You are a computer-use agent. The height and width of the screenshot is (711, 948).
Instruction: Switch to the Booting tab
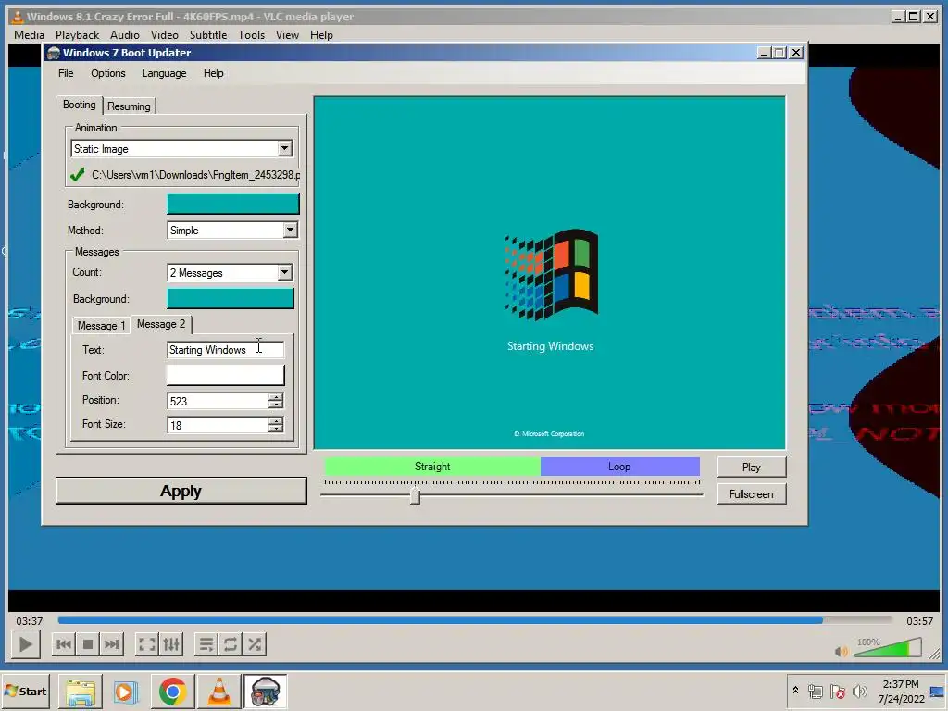tap(80, 105)
